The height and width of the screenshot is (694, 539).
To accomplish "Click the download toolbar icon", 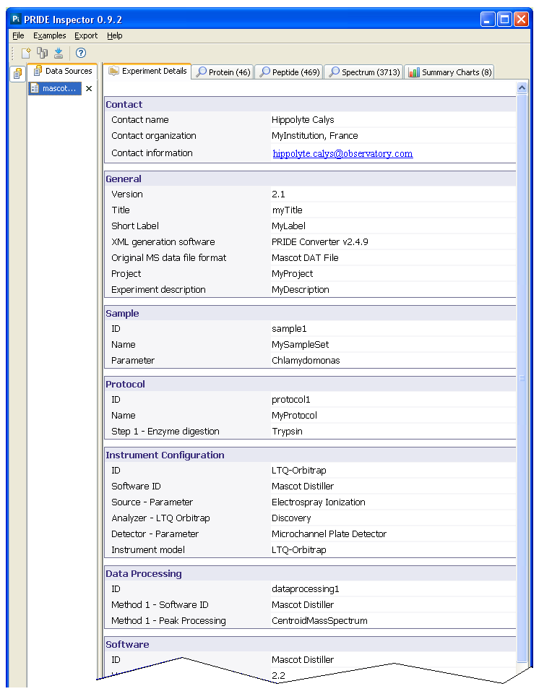I will 59,53.
